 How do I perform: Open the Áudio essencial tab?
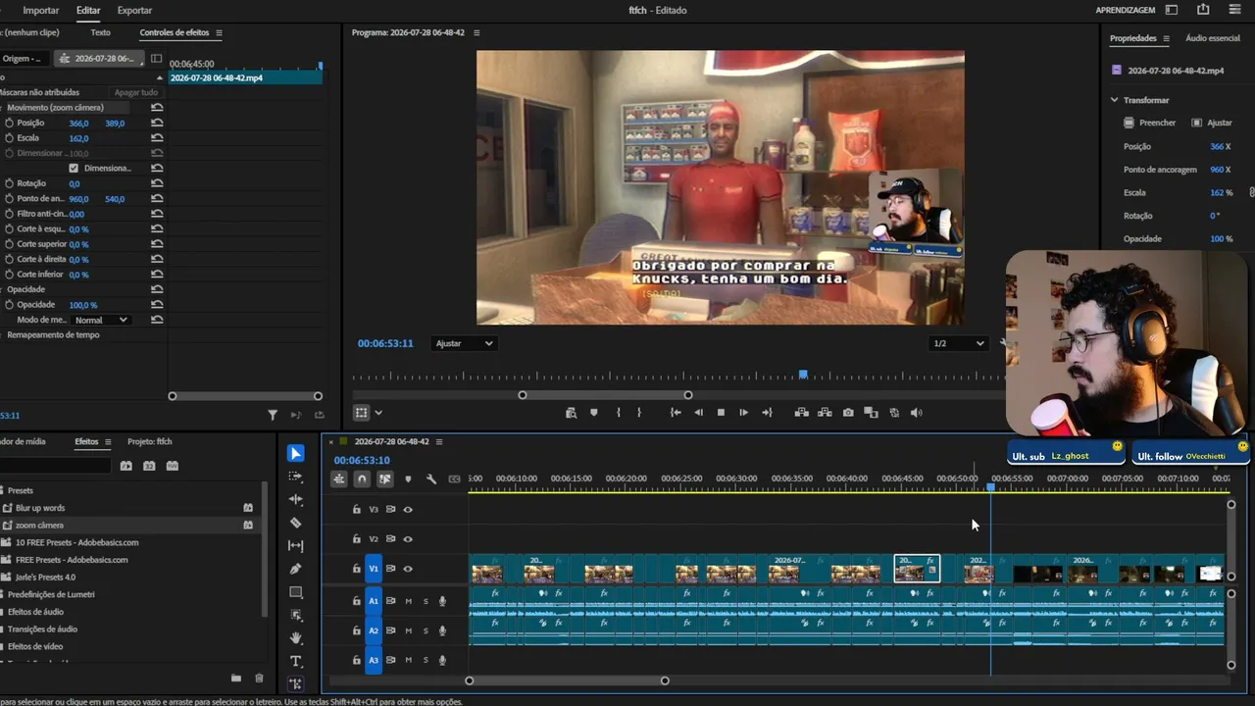coord(1213,38)
